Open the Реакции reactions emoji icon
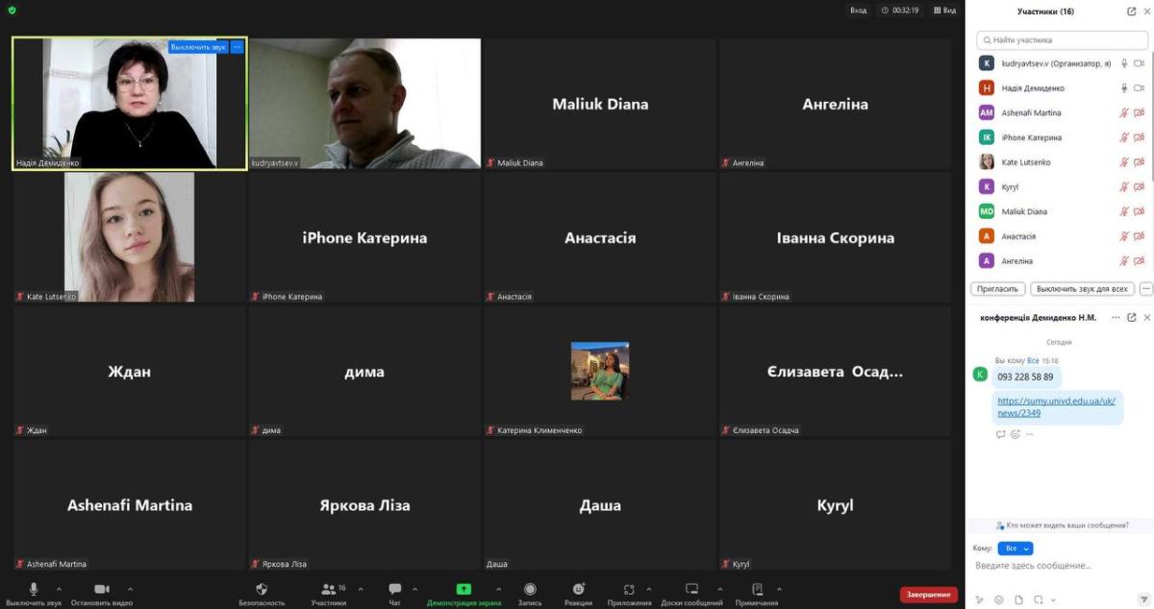1154x609 pixels. point(578,590)
